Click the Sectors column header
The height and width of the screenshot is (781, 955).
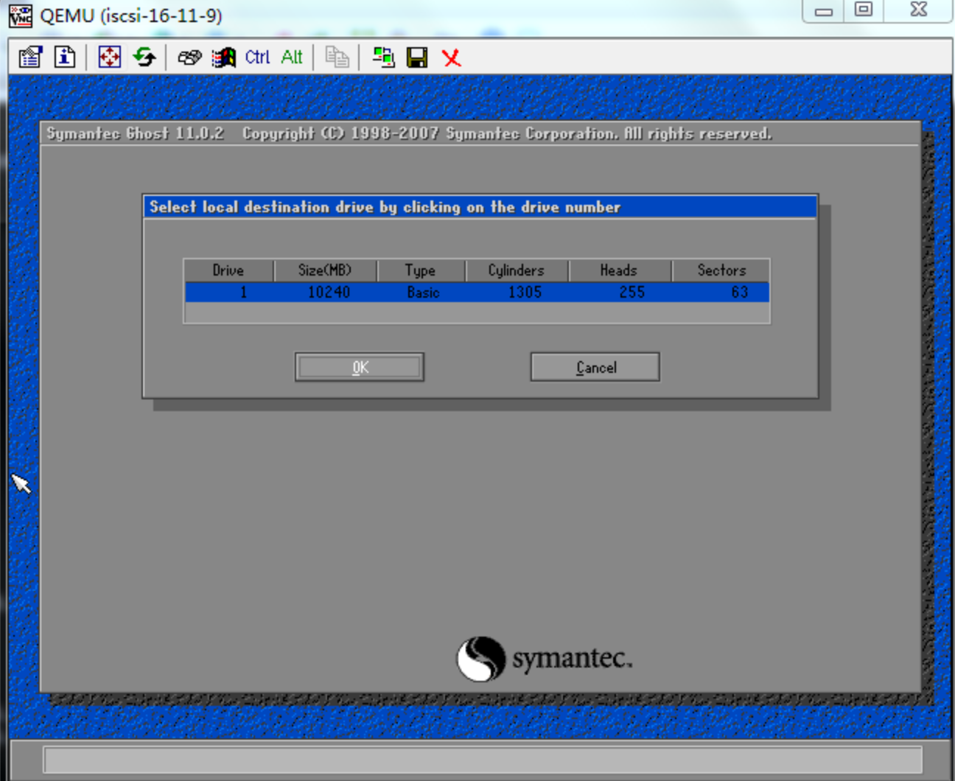(721, 270)
